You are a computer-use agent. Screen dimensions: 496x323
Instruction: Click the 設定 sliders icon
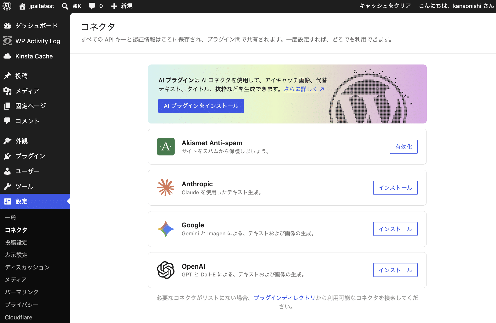7,201
